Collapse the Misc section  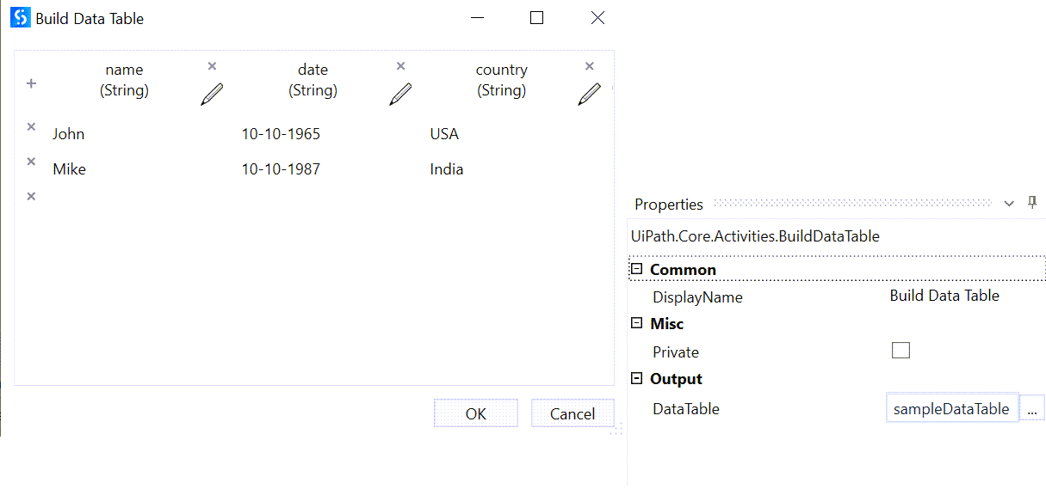(x=637, y=323)
